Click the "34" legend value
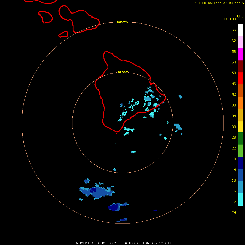 tap(234, 116)
